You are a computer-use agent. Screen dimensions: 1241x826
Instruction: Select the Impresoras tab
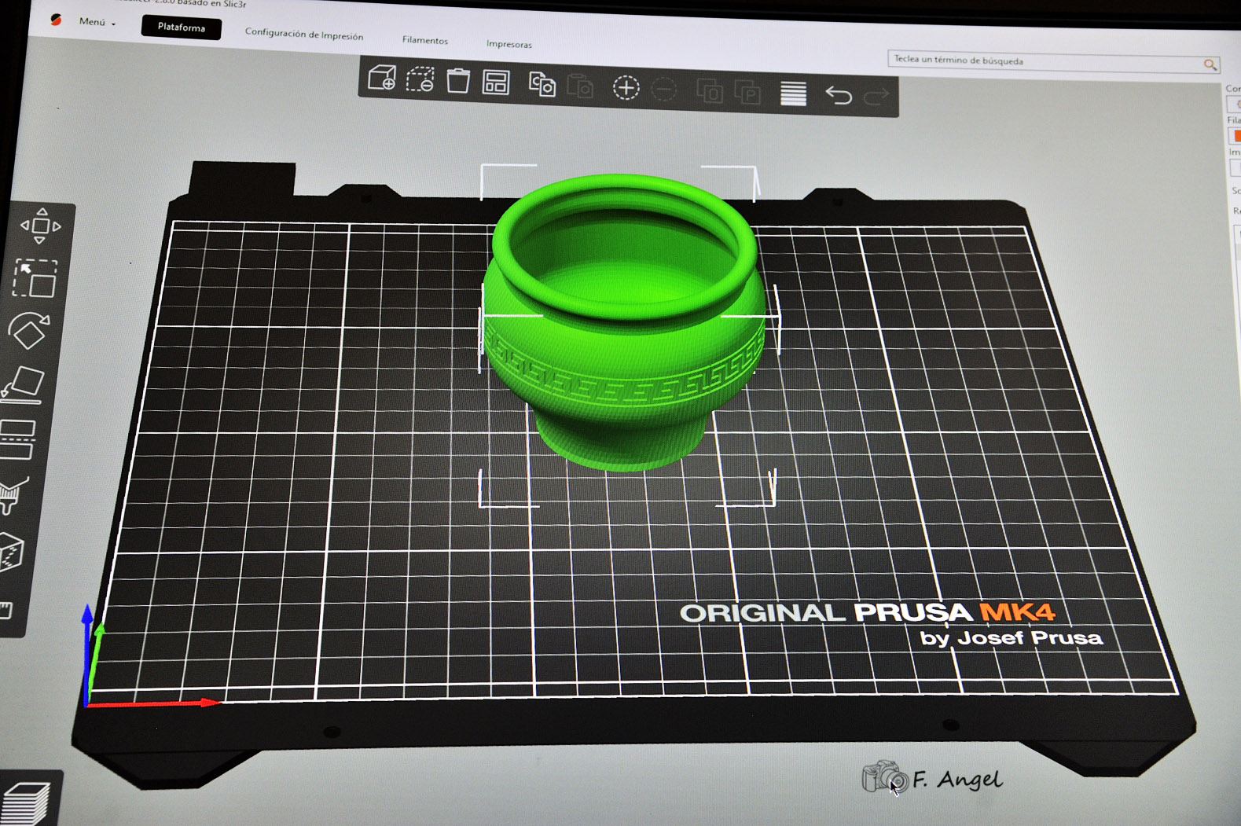click(x=509, y=44)
